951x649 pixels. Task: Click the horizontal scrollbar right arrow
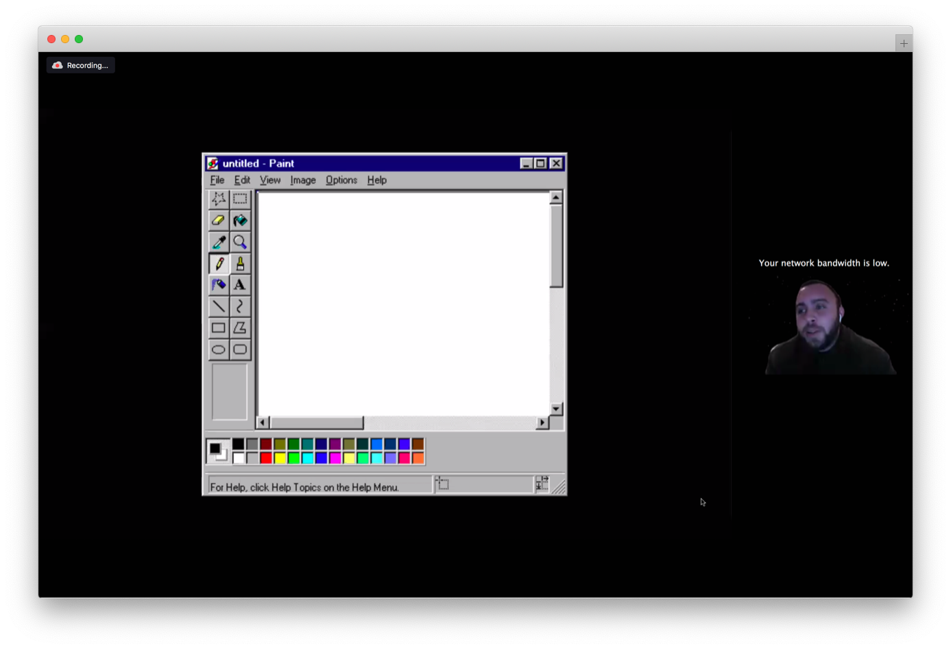point(542,423)
